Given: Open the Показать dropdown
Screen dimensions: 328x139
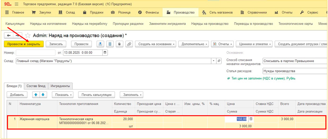Looking at the screenshot, I should [64, 95].
